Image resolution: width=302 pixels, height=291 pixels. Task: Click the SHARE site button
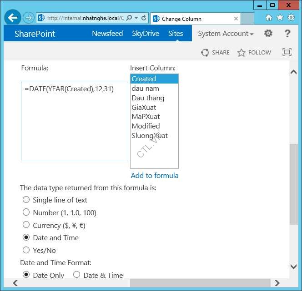(x=215, y=53)
